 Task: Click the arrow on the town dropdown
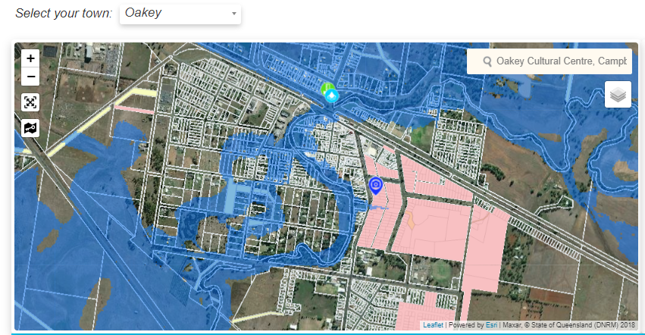point(233,14)
